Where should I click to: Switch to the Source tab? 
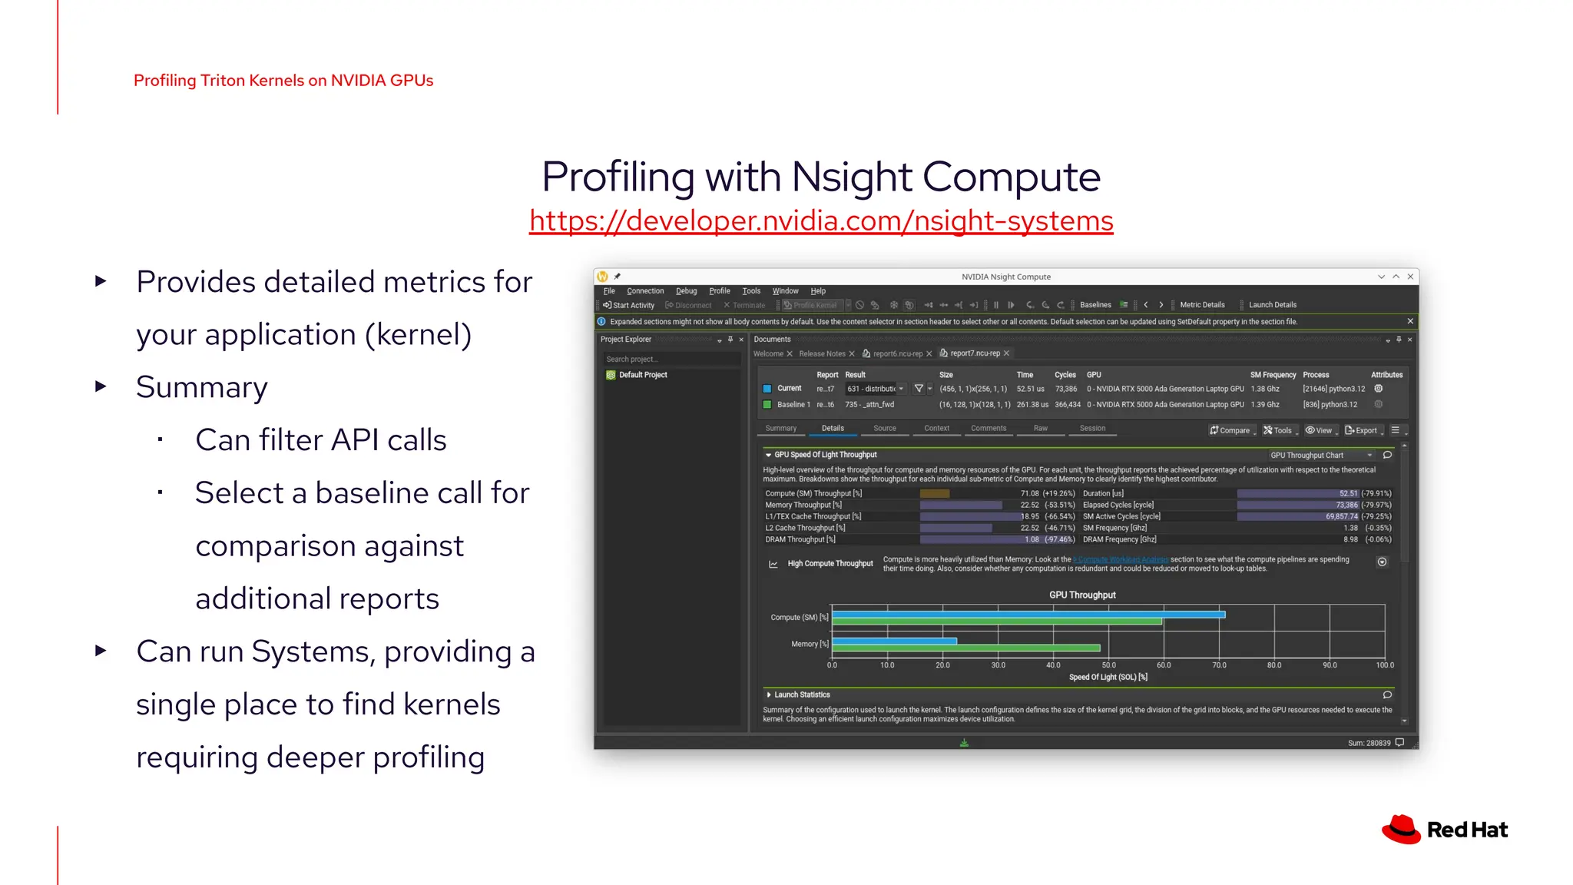(884, 429)
